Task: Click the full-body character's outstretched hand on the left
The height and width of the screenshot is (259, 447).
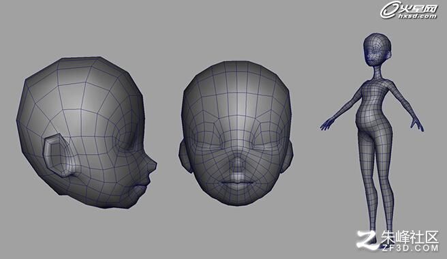Action: [327, 124]
